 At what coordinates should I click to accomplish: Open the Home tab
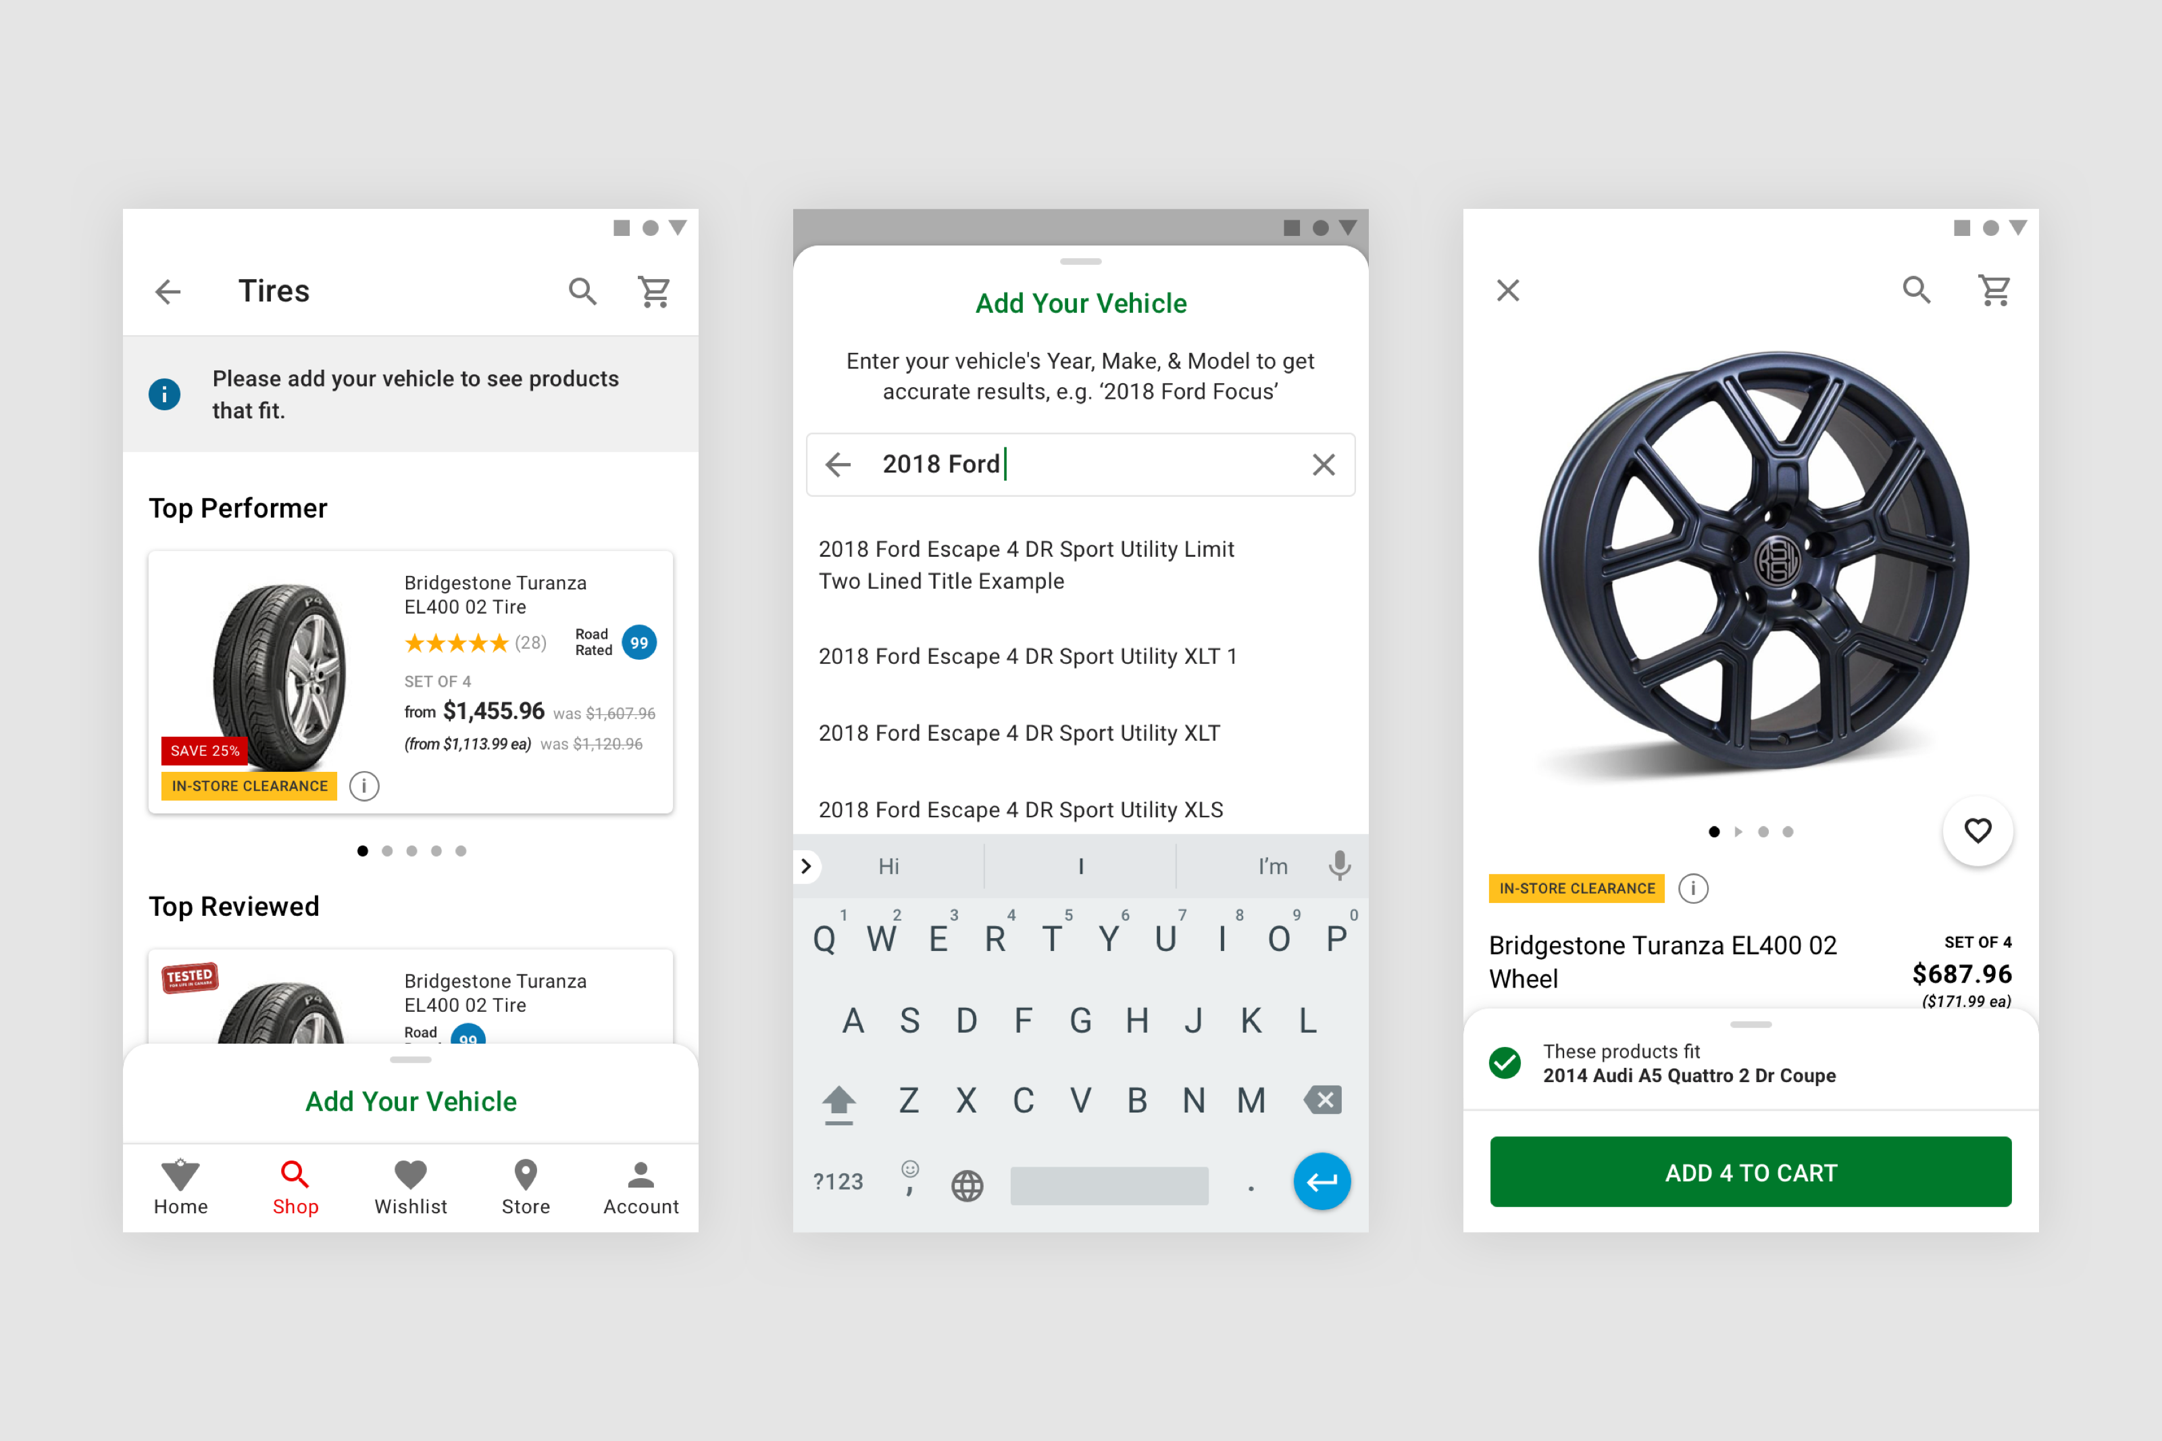181,1188
